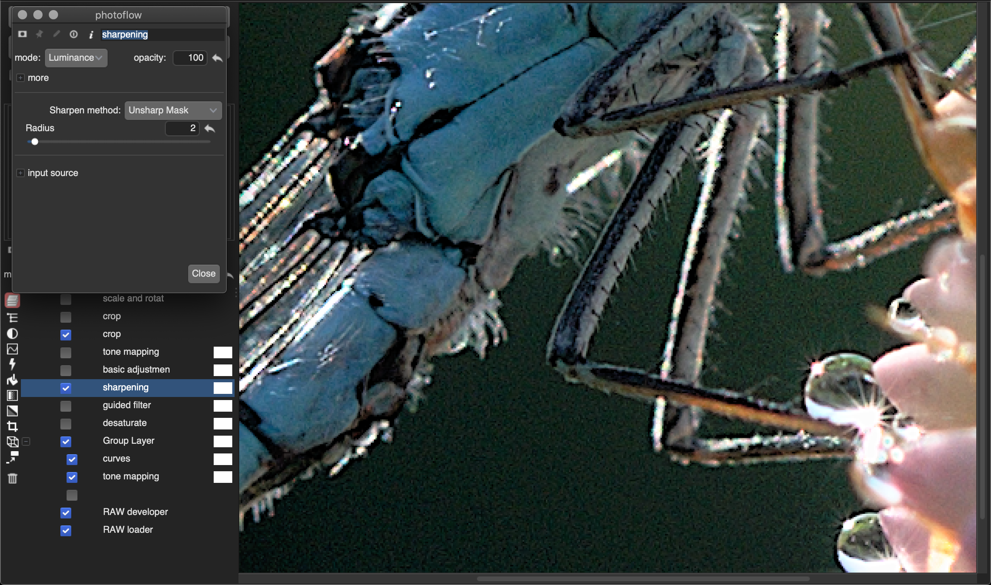
Task: Open the Unsharp Mask method dropdown
Action: (x=173, y=110)
